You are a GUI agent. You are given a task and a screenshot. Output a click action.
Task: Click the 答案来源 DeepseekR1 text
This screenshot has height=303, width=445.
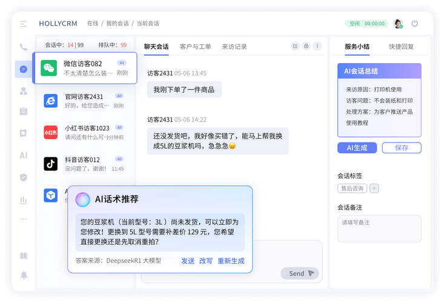pyautogui.click(x=118, y=261)
